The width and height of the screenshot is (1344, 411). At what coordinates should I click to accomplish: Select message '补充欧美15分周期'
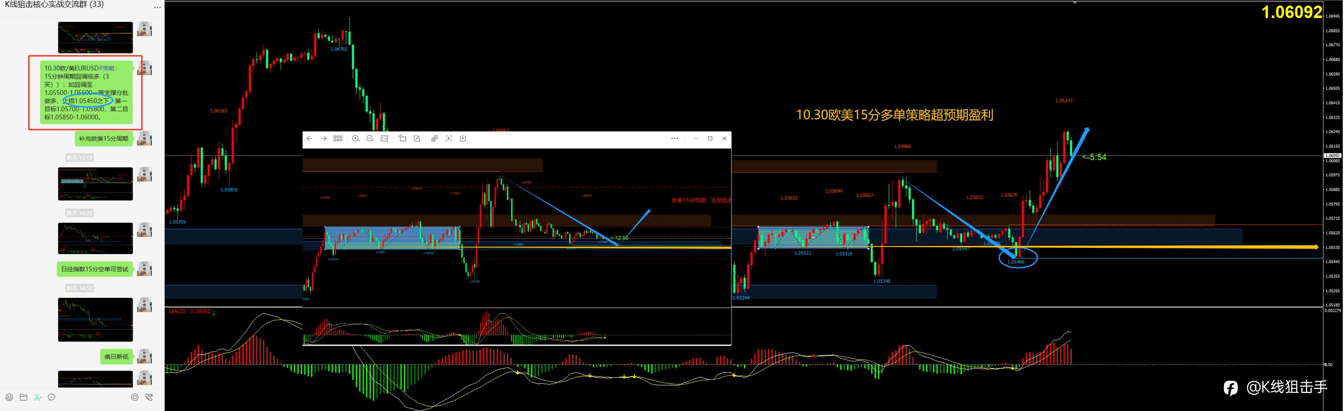tap(103, 139)
